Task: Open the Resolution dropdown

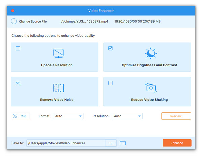Action: coord(127,116)
